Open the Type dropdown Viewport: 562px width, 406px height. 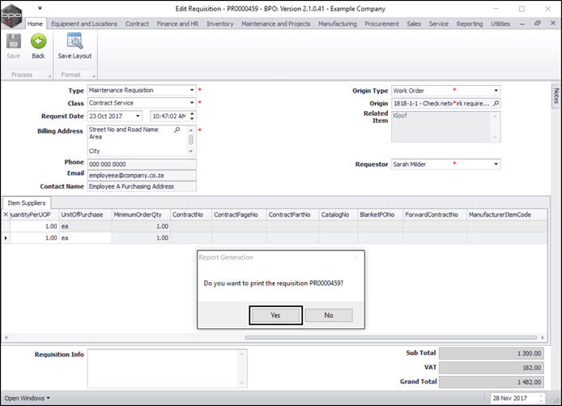pyautogui.click(x=192, y=90)
